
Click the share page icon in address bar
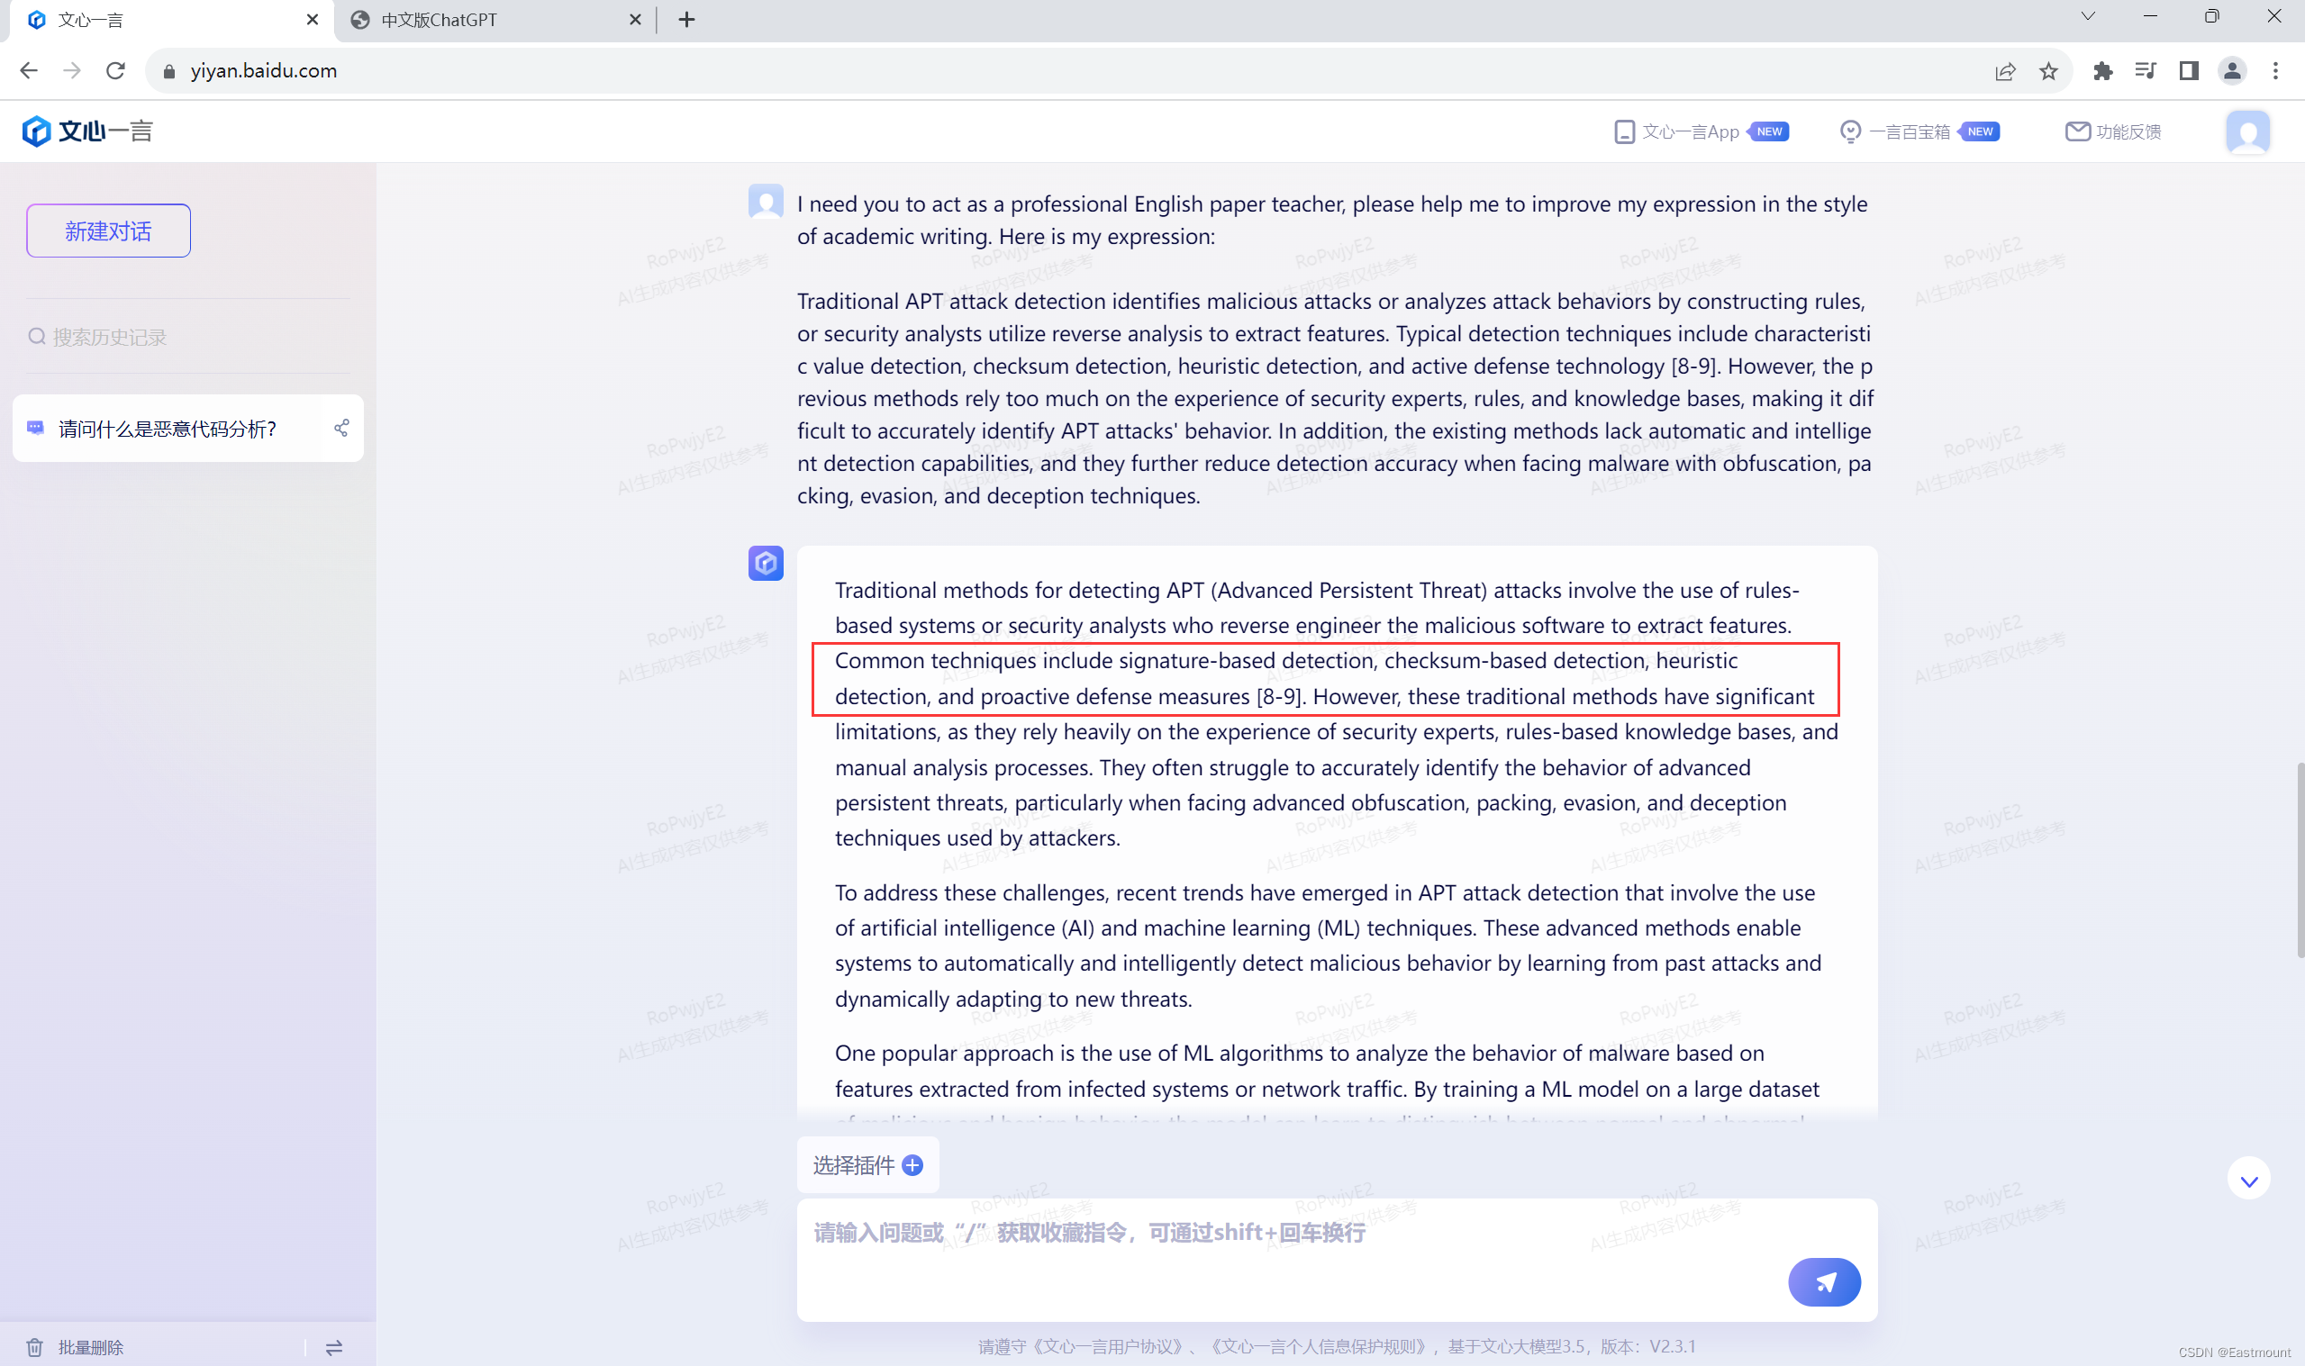coord(2005,71)
